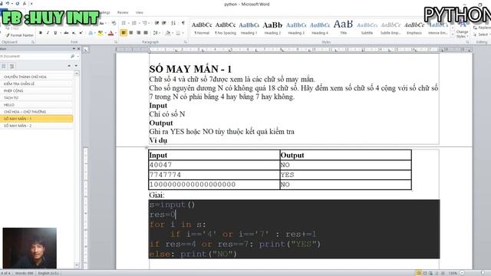
Task: Toggle Bold formatting in Font group
Action: click(41, 33)
